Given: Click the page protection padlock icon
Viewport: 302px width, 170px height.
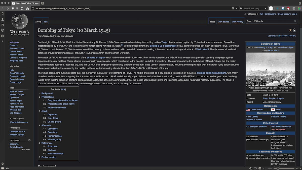Looking at the screenshot, I should (294, 30).
